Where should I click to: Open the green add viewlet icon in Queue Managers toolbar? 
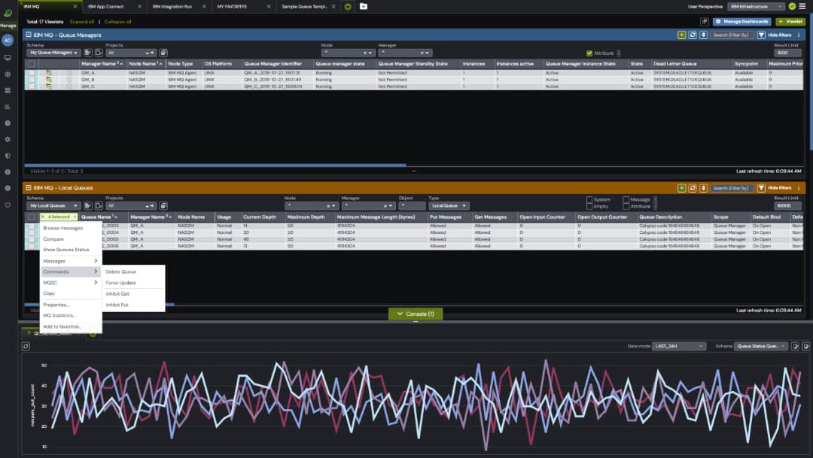click(681, 35)
